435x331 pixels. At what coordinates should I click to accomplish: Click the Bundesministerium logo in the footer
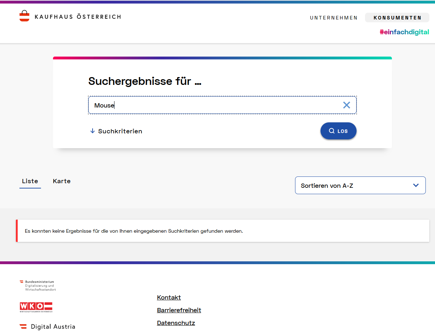pyautogui.click(x=38, y=285)
